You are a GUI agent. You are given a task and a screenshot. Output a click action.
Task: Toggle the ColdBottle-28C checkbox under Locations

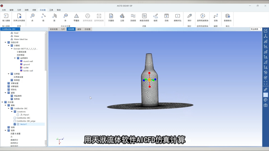[15, 118]
